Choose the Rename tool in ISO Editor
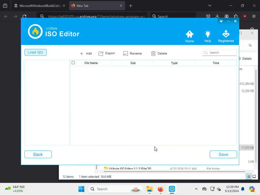Screen dimensions: 260x195 [132, 53]
